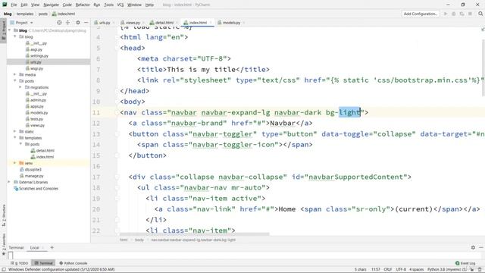Expand the media folder

point(15,74)
